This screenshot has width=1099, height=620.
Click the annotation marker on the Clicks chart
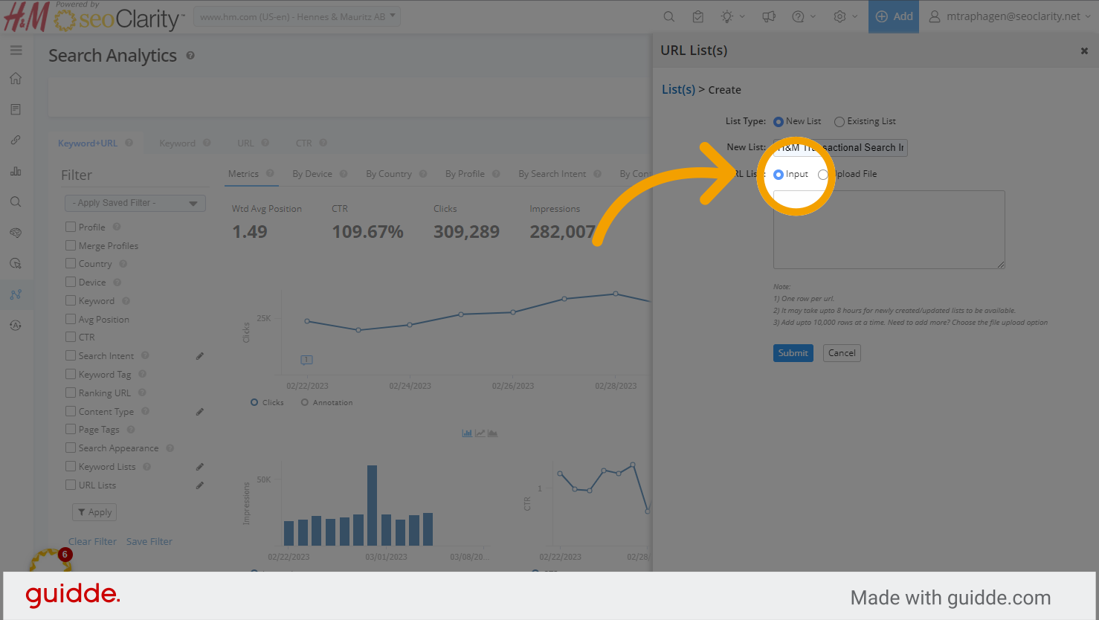[306, 360]
